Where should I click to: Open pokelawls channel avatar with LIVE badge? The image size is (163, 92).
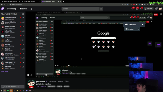click(31, 84)
